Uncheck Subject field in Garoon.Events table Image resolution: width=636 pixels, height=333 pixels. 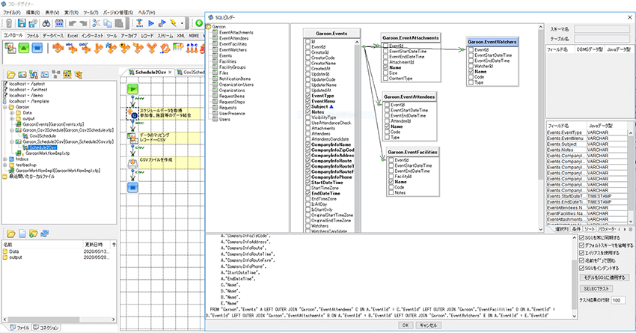[306, 107]
